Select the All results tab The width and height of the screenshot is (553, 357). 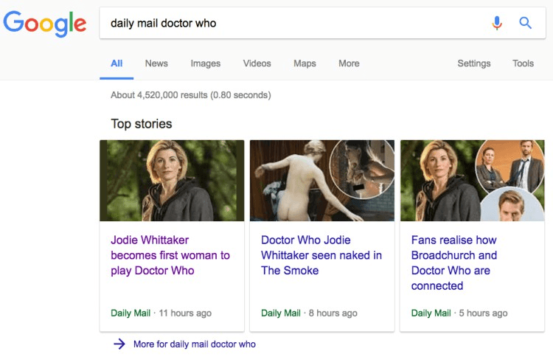coord(116,63)
